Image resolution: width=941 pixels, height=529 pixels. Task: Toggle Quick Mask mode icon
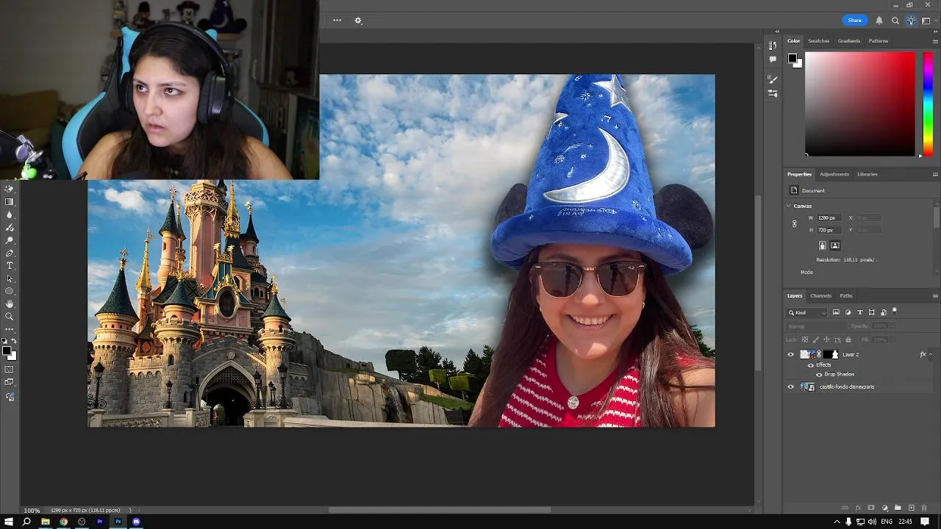(10, 369)
